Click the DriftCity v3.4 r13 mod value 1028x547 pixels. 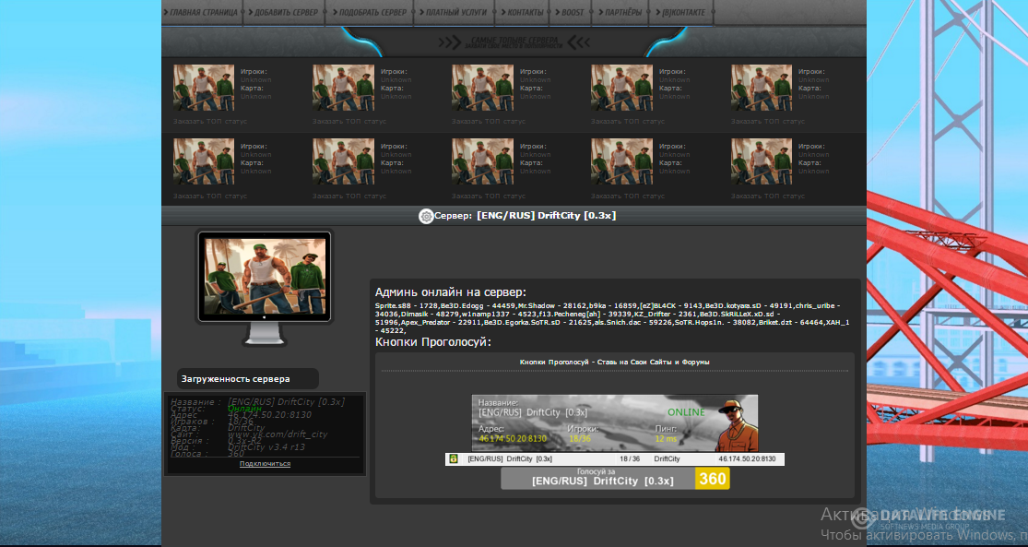coord(266,447)
